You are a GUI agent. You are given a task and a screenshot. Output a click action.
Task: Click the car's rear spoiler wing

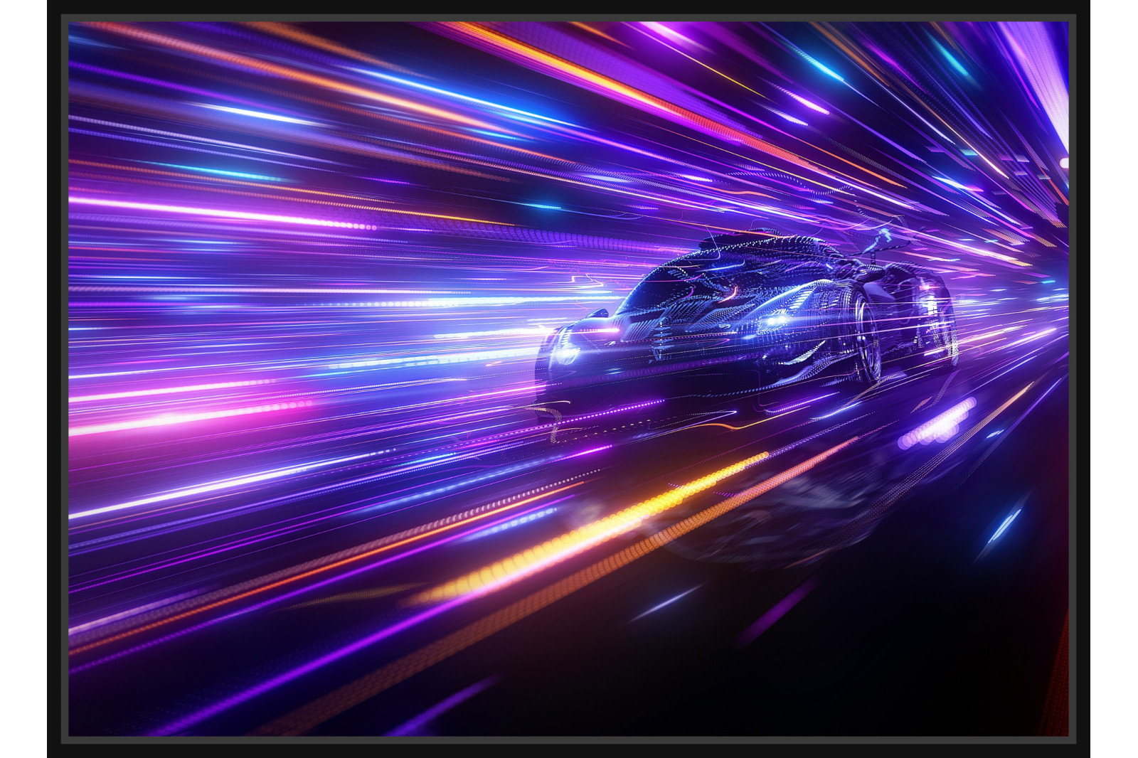(878, 242)
